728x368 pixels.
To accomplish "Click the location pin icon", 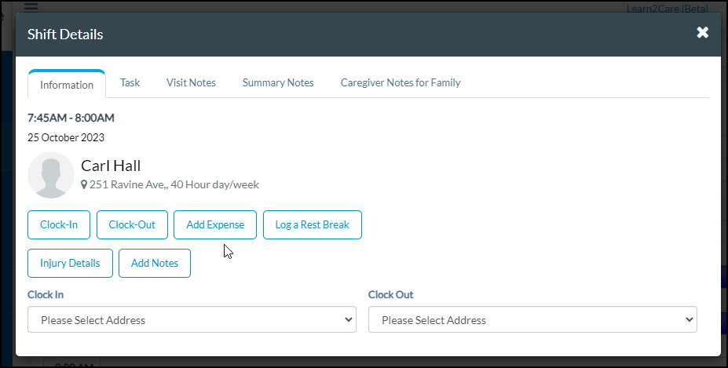I will pos(84,184).
